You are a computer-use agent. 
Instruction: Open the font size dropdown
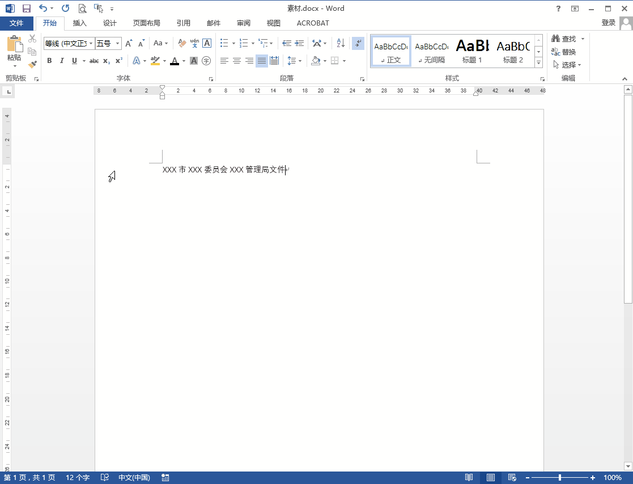118,44
